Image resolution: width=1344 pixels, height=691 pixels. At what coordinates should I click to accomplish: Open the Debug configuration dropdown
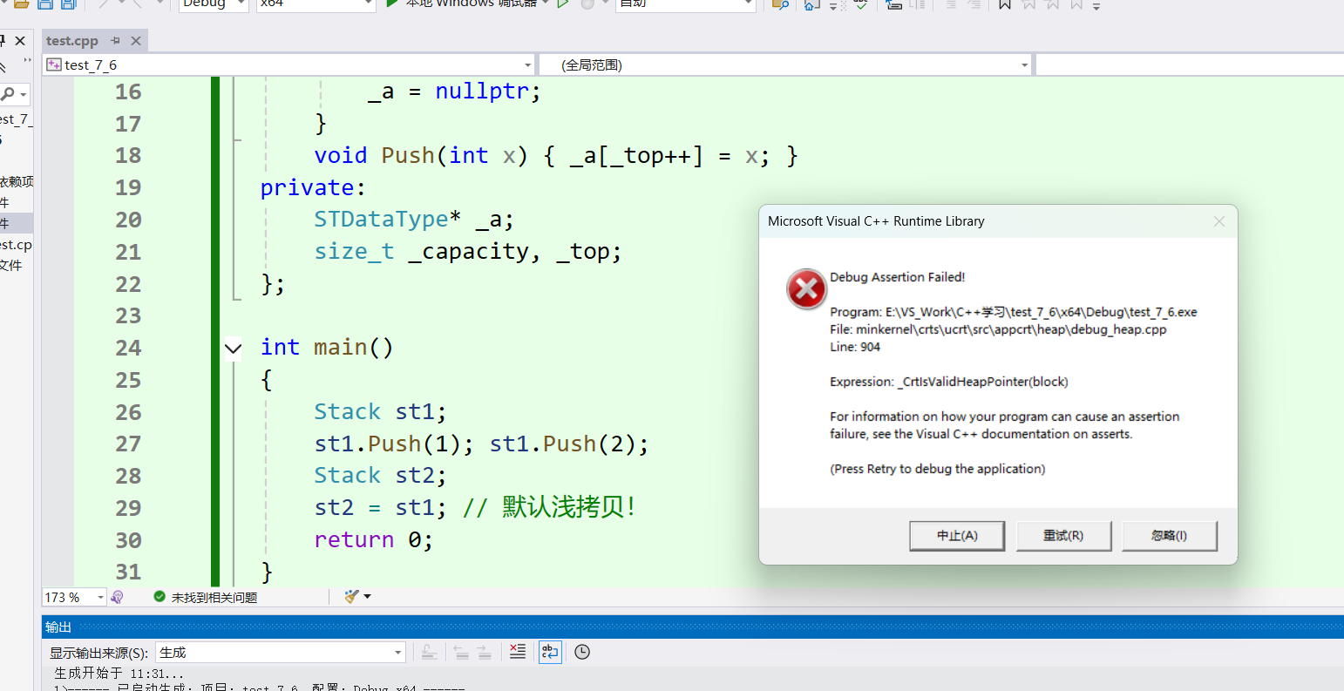[214, 4]
